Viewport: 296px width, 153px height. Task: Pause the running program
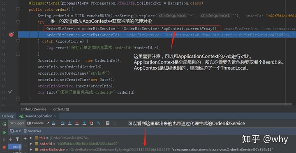coord(4,140)
